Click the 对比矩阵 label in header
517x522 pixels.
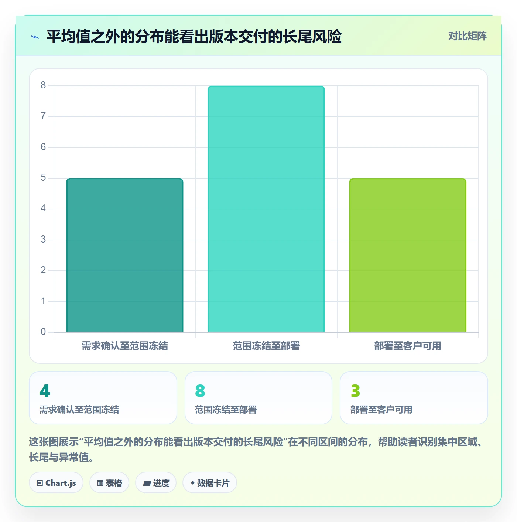467,36
